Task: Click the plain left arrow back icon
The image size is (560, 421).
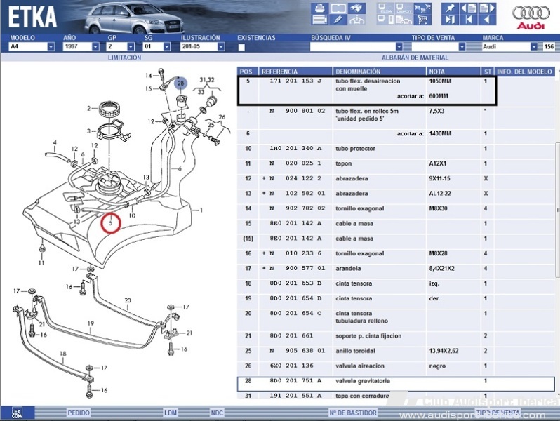Action: (487, 20)
